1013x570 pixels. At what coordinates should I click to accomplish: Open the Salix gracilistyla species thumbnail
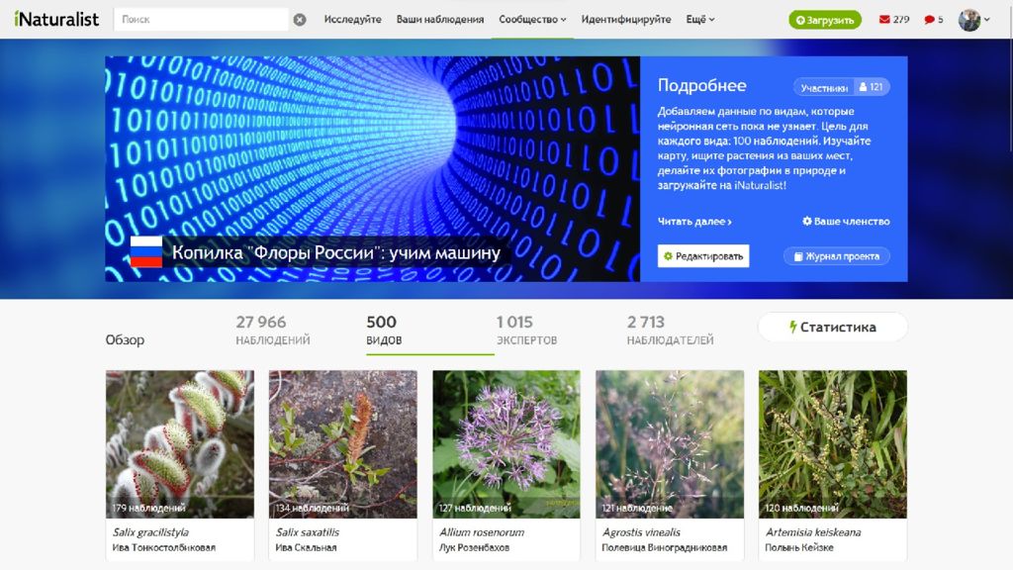180,444
